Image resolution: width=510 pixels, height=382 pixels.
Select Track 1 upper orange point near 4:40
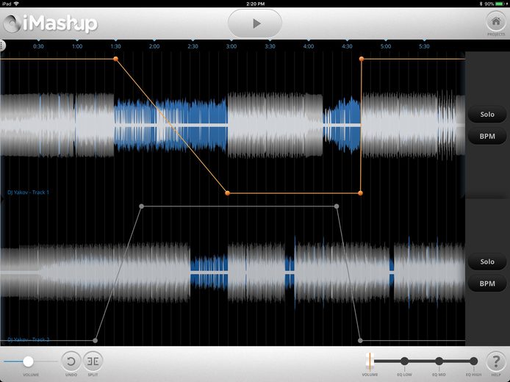362,59
